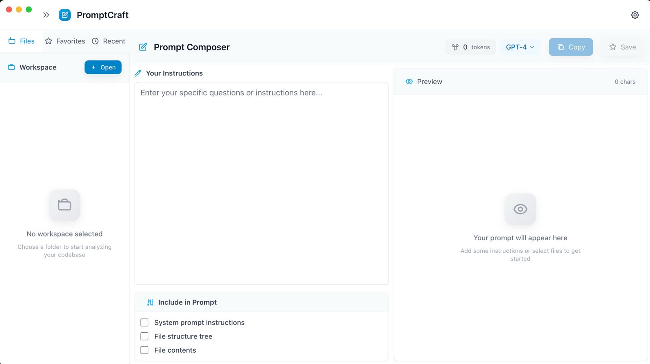Open the settings gear icon
Image resolution: width=650 pixels, height=364 pixels.
click(635, 15)
